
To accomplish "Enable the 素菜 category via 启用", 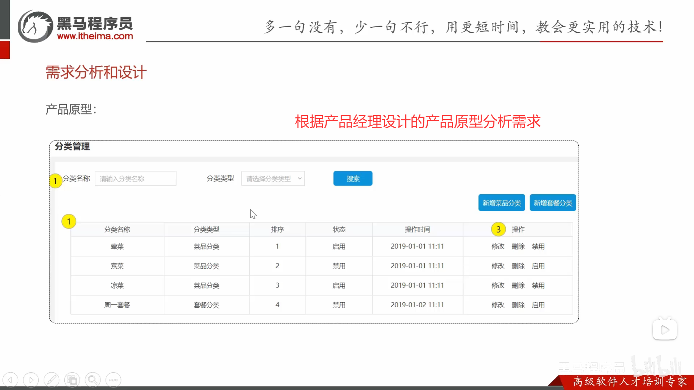I will (x=538, y=266).
